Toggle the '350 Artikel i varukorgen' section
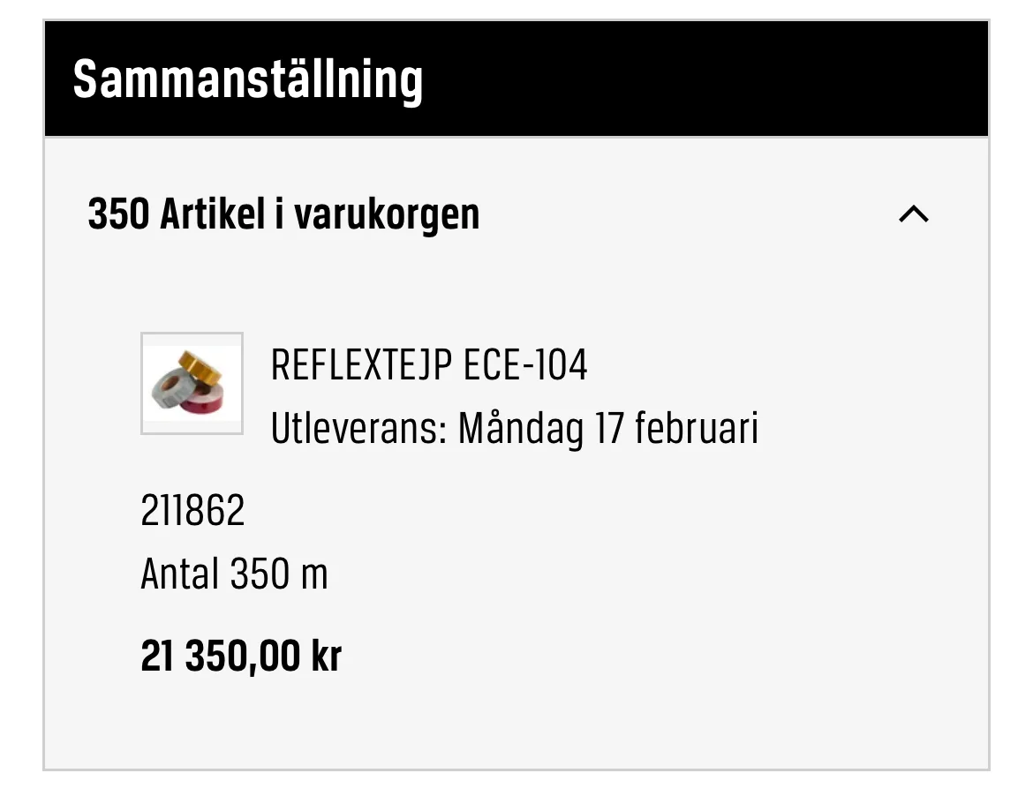This screenshot has width=1033, height=788. point(283,214)
